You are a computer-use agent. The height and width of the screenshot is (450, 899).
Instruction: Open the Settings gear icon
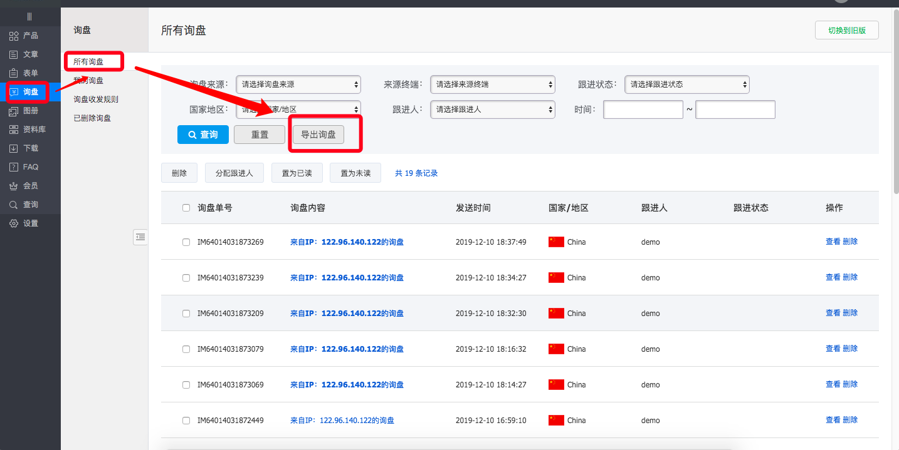[x=14, y=223]
